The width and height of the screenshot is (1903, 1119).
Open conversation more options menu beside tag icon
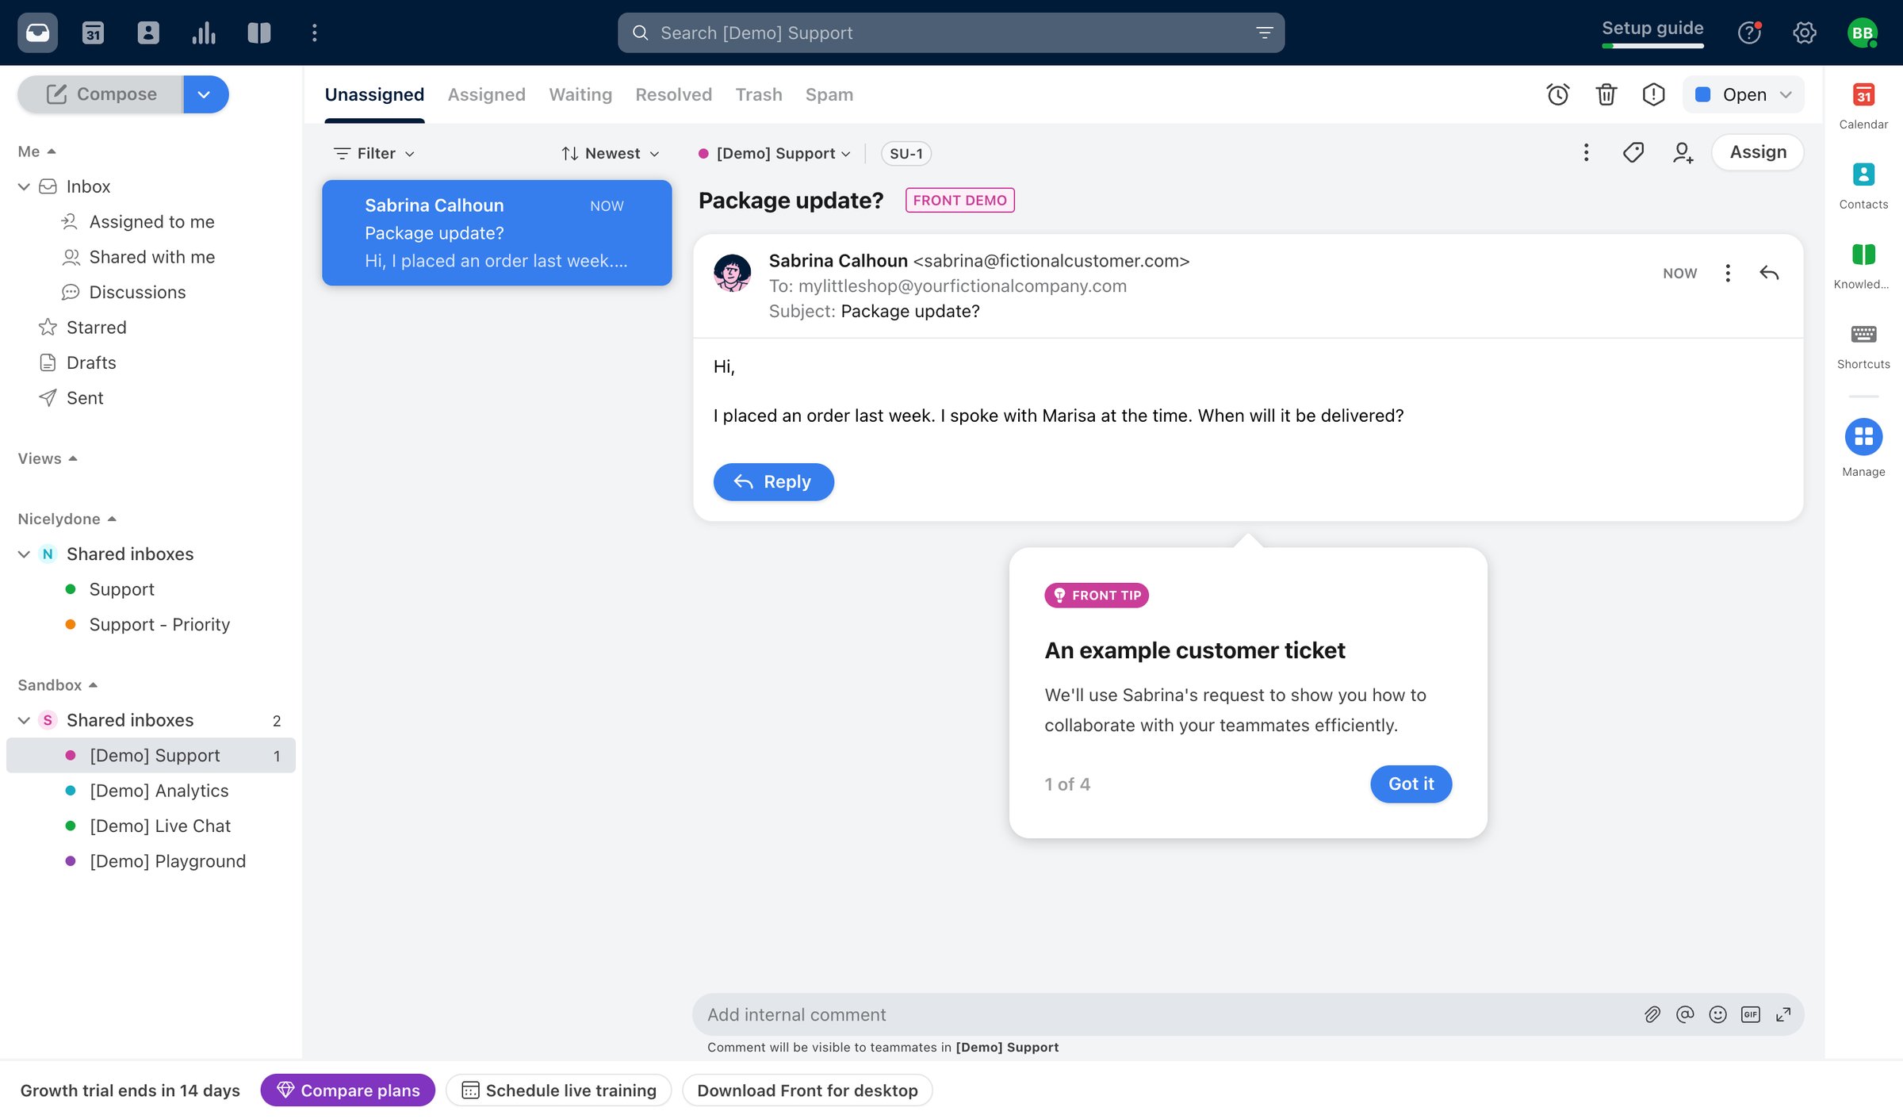point(1586,152)
